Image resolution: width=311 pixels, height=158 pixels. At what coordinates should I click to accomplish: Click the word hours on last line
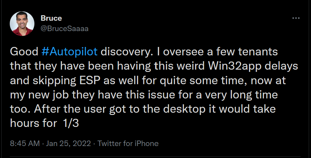pyautogui.click(x=25, y=123)
